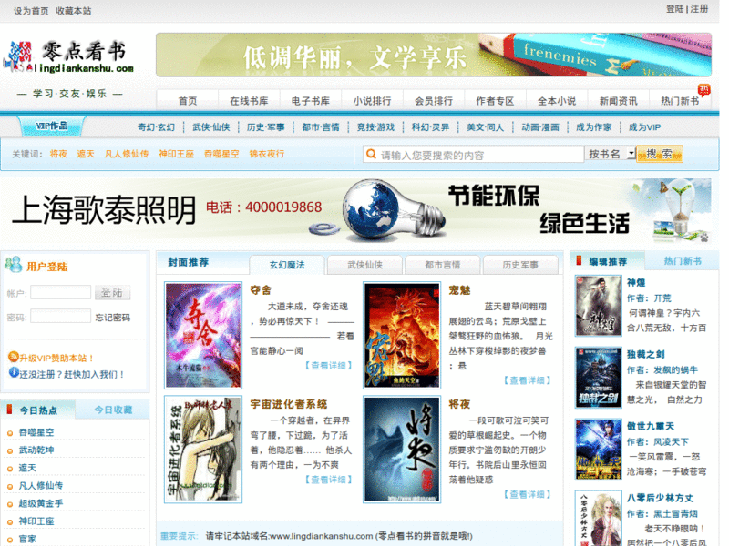Click the 搜索 search button
729x546 pixels.
point(659,154)
